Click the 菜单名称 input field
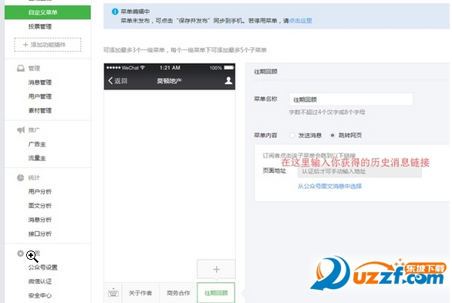The height and width of the screenshot is (303, 452). [x=351, y=99]
